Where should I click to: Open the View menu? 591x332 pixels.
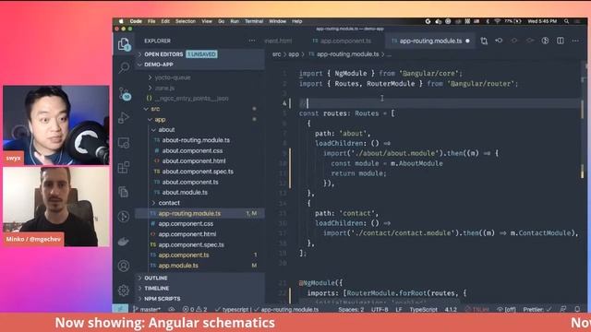coord(207,21)
